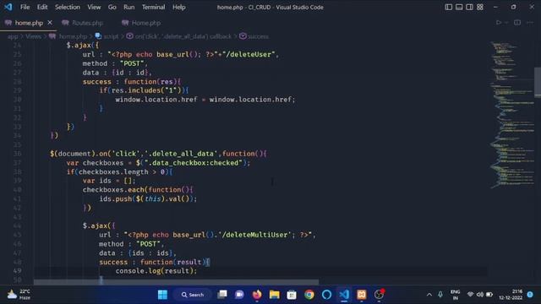Image resolution: width=541 pixels, height=304 pixels.
Task: Open the Terminal menu
Action: (x=153, y=7)
